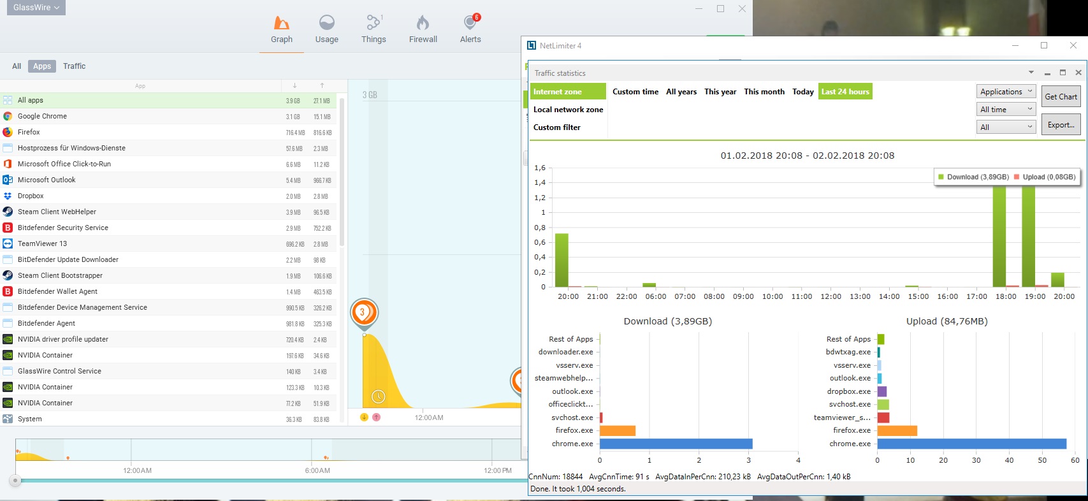Switch to GlassWire Usage tab
This screenshot has height=501, width=1088.
[327, 30]
